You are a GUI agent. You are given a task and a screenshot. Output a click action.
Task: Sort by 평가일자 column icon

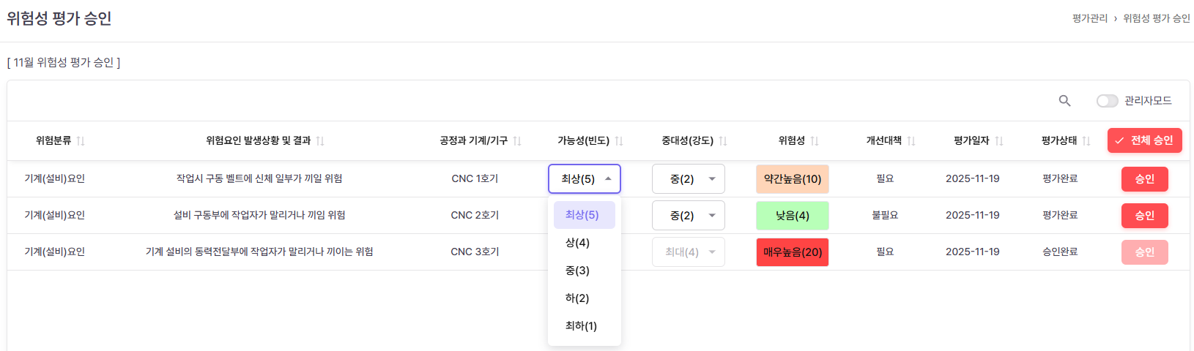tap(999, 141)
